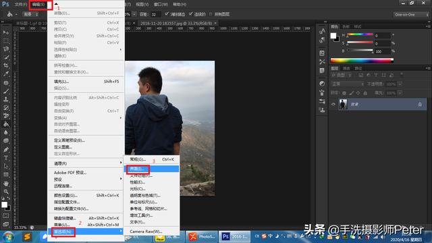Choose 界面(I)... in preferences submenu
432x243 pixels.
pos(151,169)
